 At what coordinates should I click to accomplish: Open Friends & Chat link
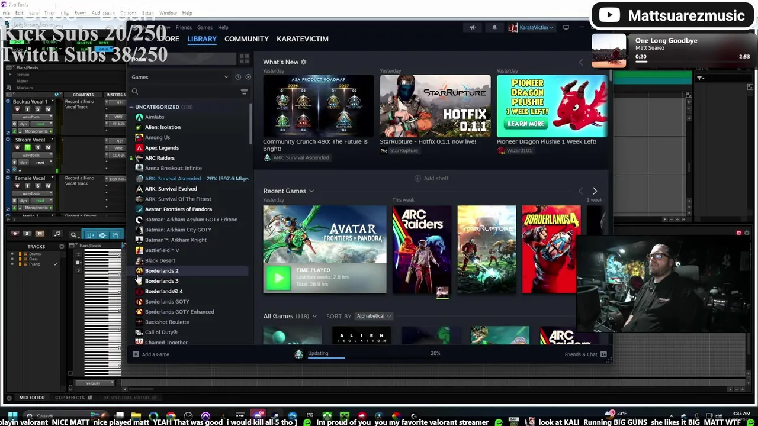(581, 354)
